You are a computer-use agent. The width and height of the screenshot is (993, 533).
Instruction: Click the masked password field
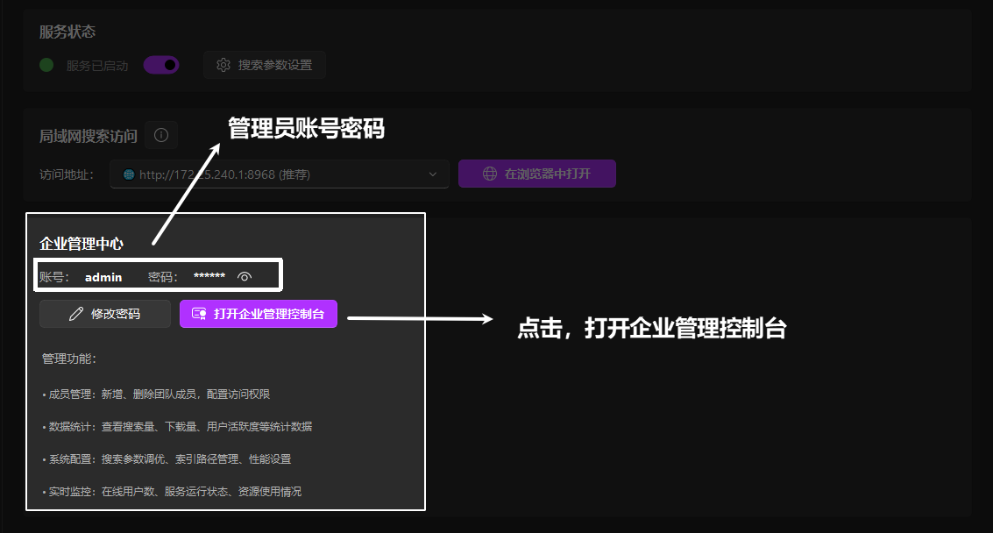[208, 276]
